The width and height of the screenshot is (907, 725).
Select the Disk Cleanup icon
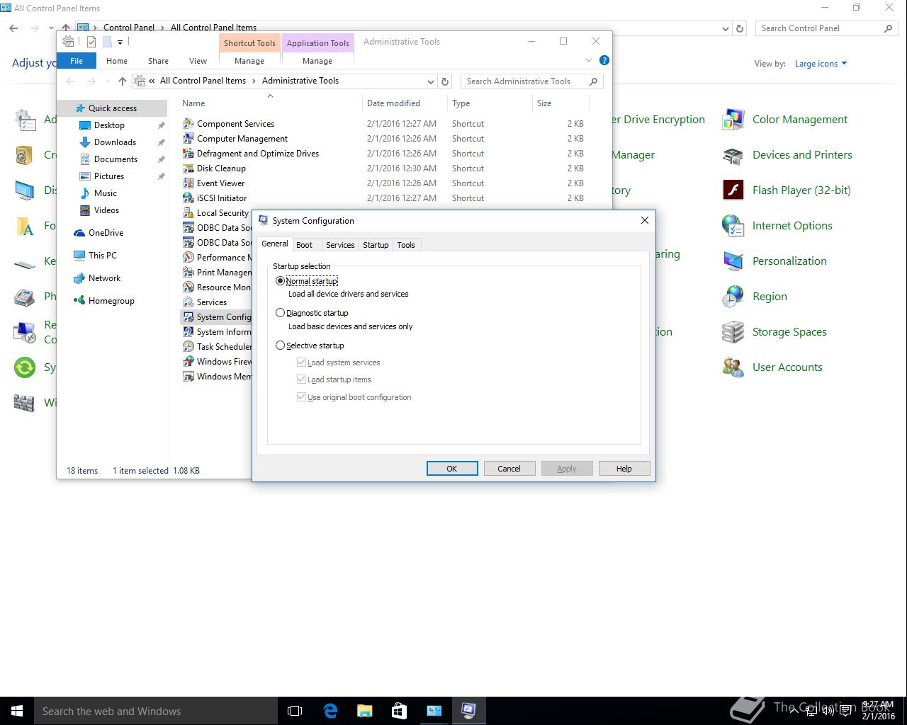point(188,168)
